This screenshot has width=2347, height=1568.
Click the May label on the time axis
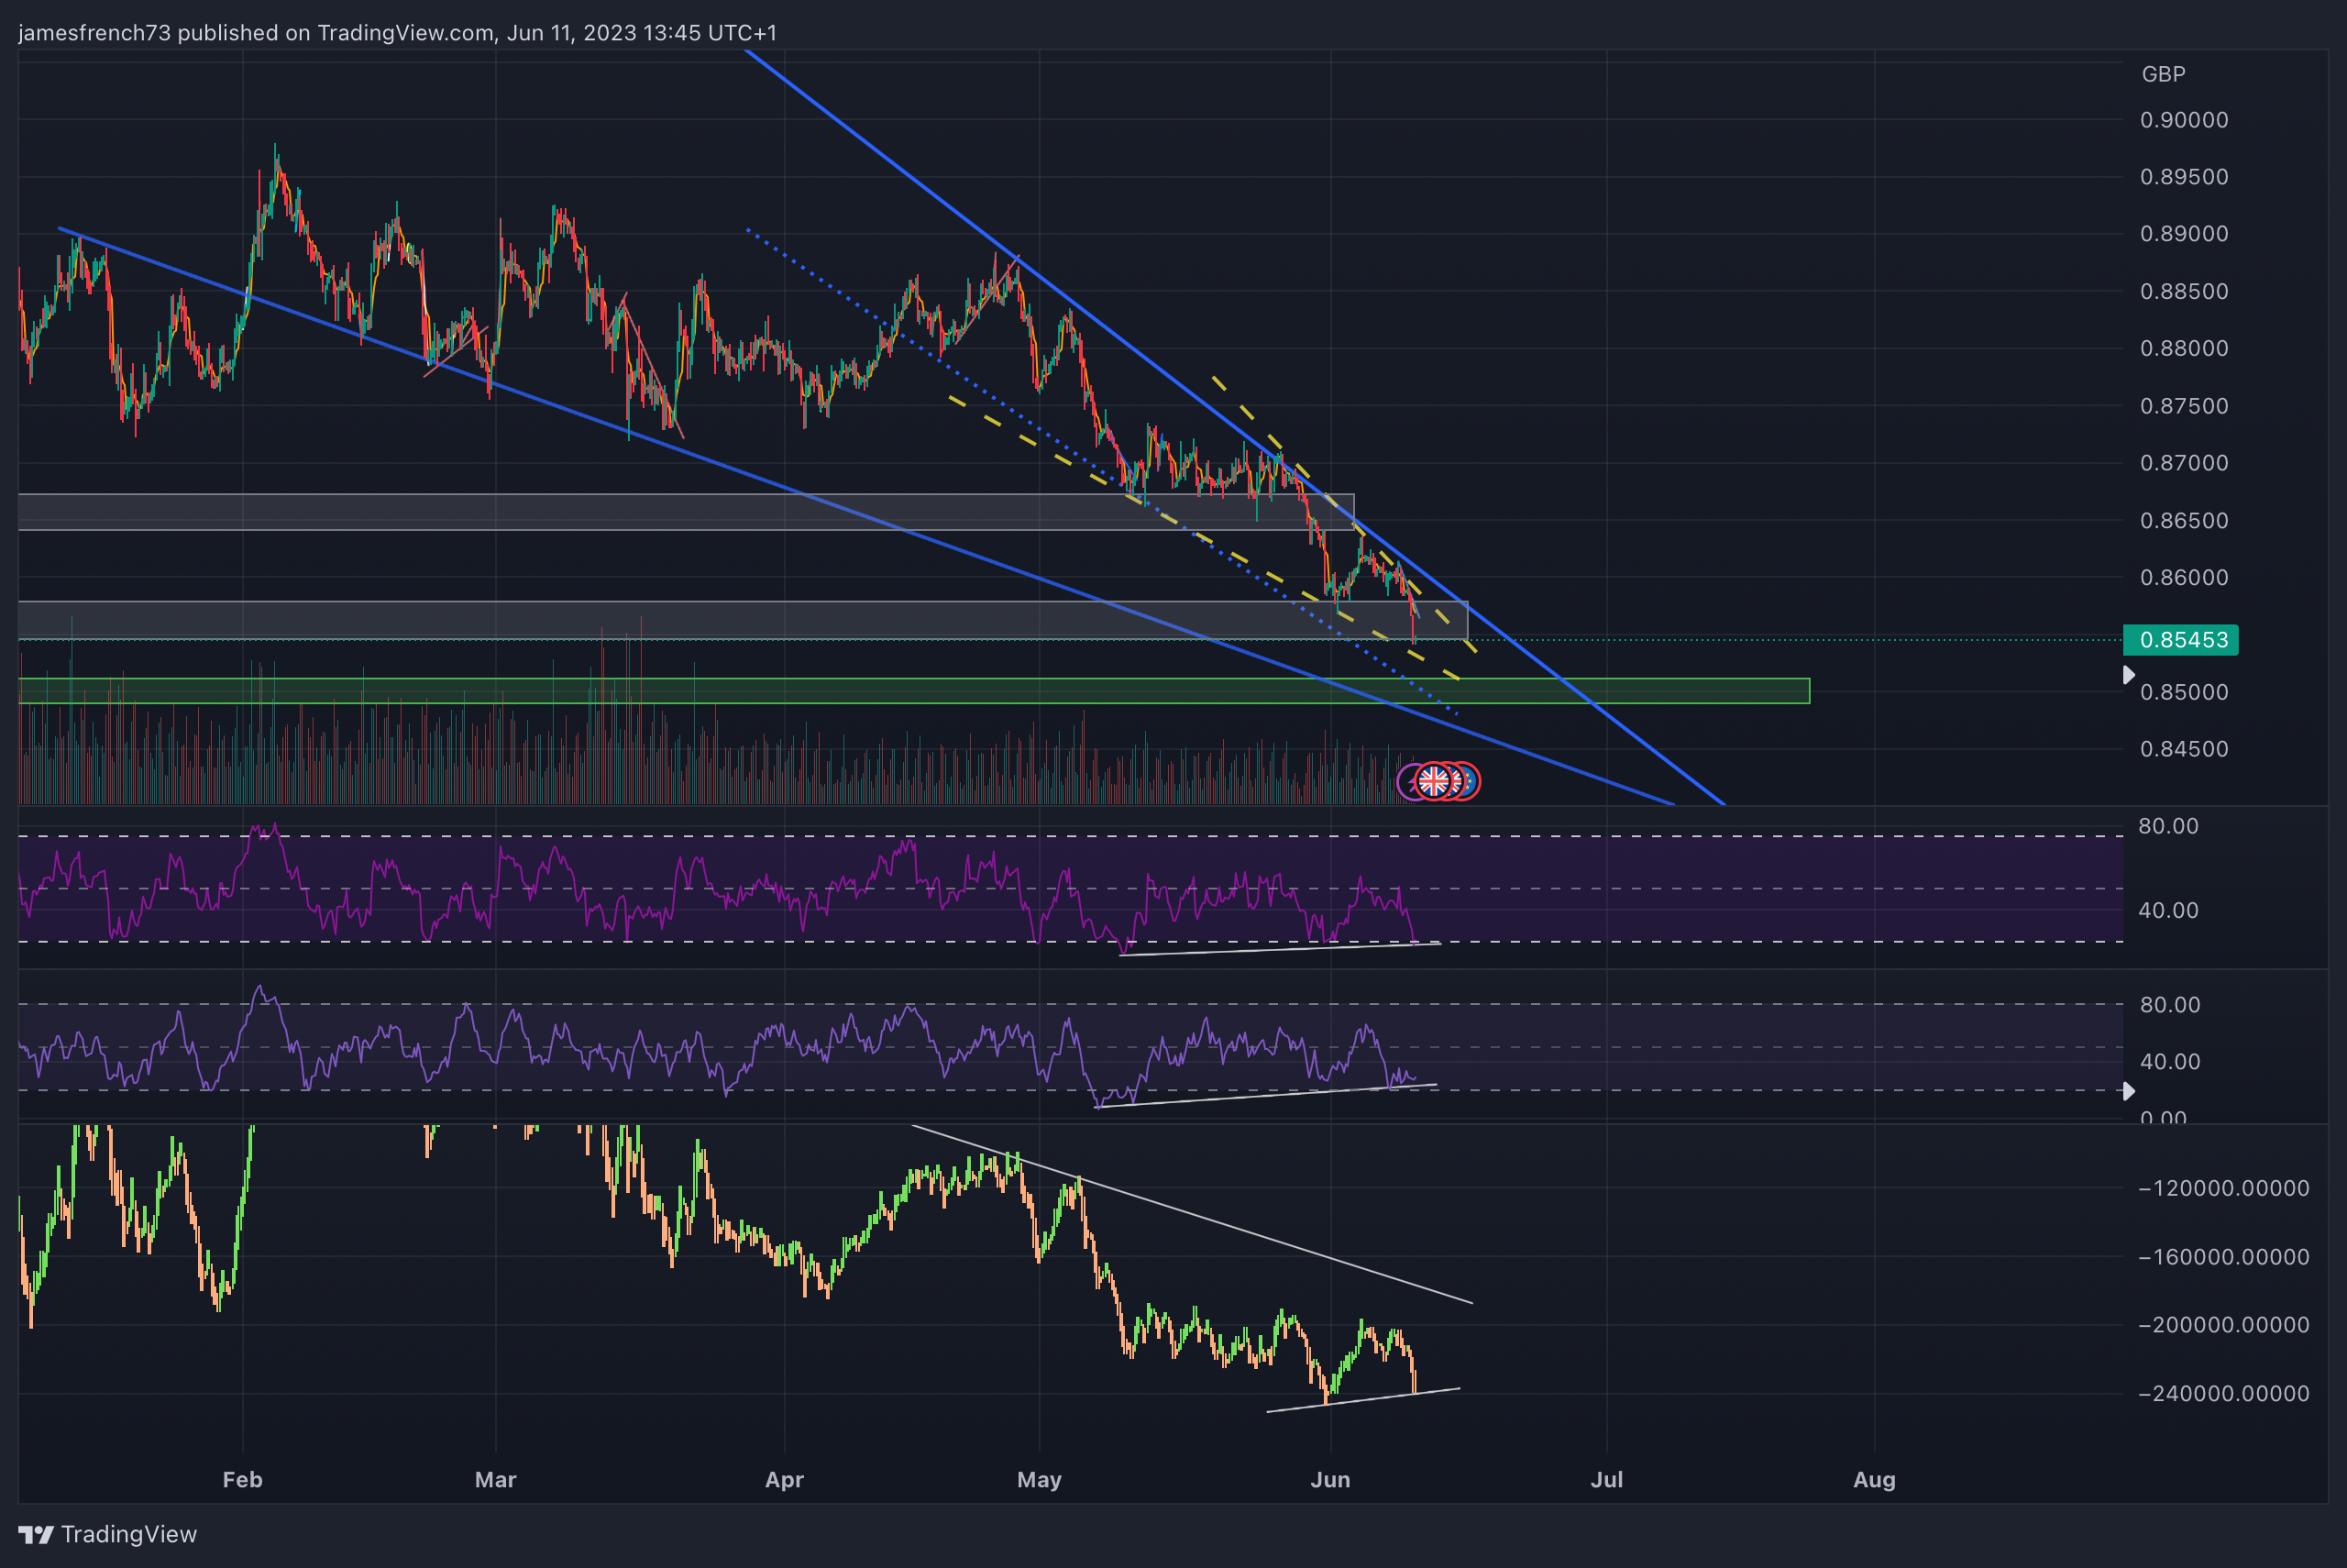pyautogui.click(x=1040, y=1480)
